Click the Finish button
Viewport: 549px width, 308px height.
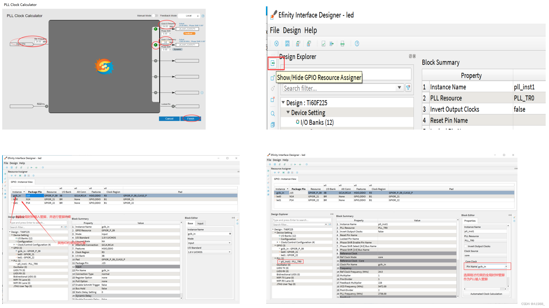coord(190,119)
